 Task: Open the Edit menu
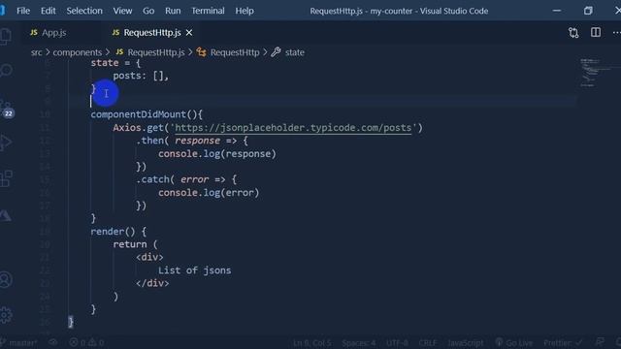click(48, 11)
